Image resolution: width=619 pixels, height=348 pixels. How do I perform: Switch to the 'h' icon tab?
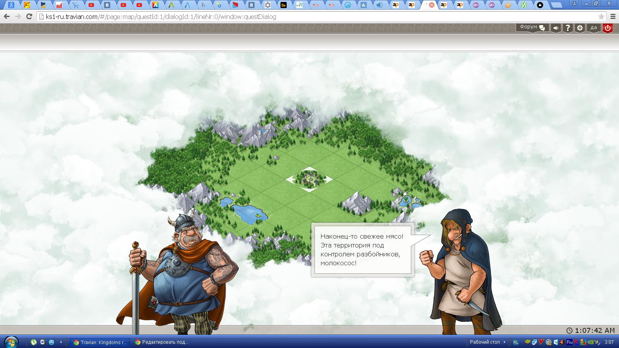pos(203,5)
